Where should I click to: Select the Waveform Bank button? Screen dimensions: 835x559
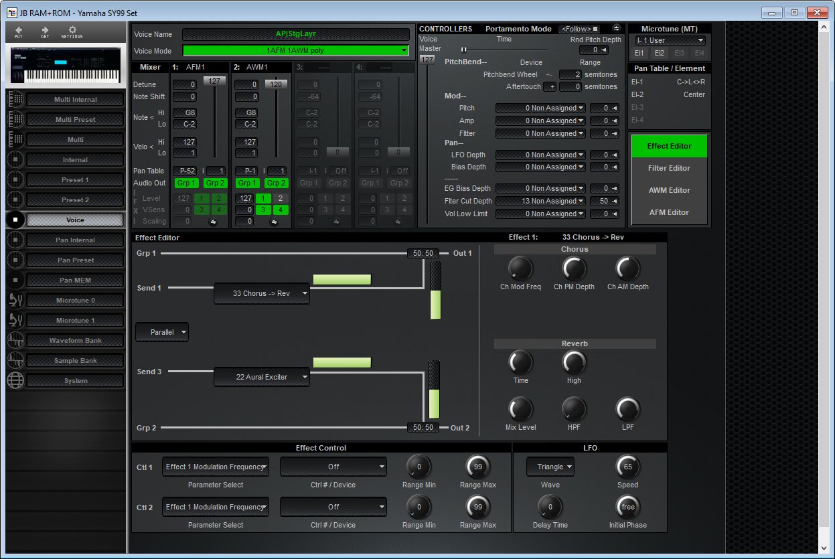pos(75,341)
